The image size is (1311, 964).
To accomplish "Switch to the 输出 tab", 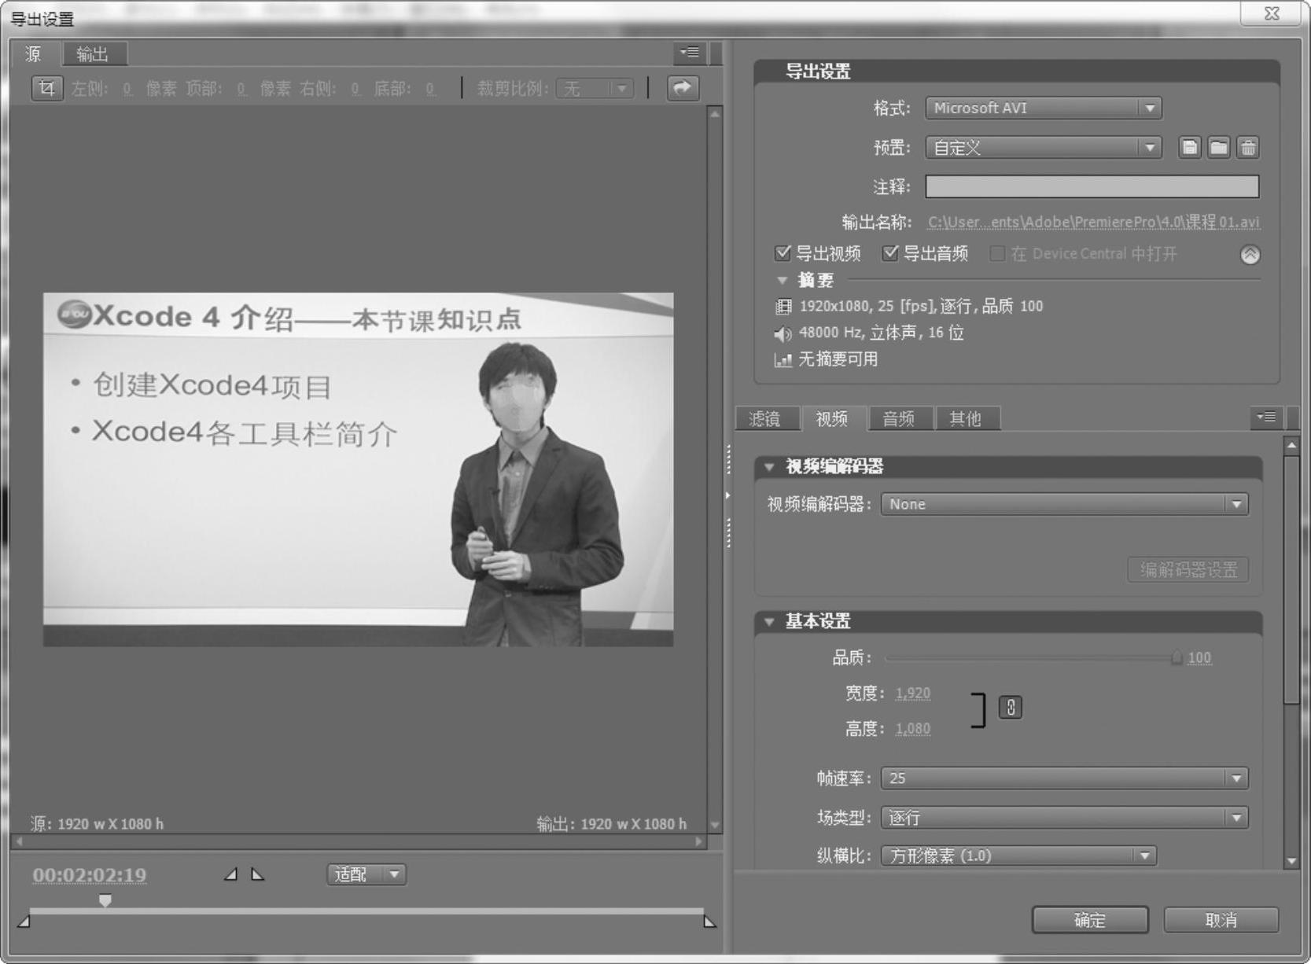I will pos(94,54).
